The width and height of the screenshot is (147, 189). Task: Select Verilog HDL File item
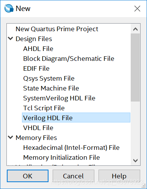coord(76,118)
